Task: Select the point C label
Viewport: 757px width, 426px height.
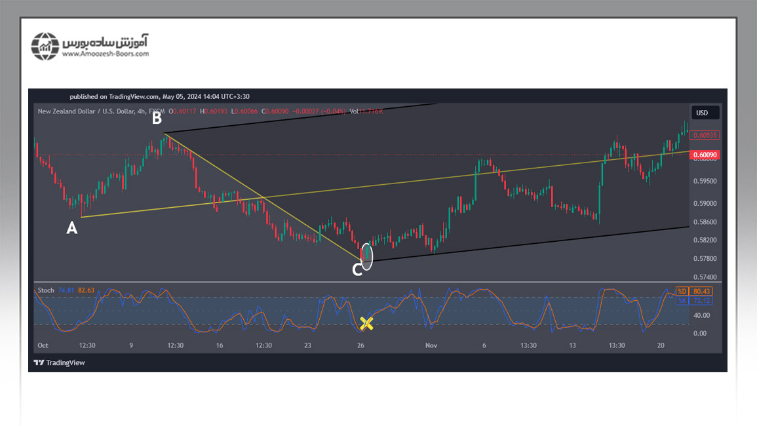Action: 357,269
